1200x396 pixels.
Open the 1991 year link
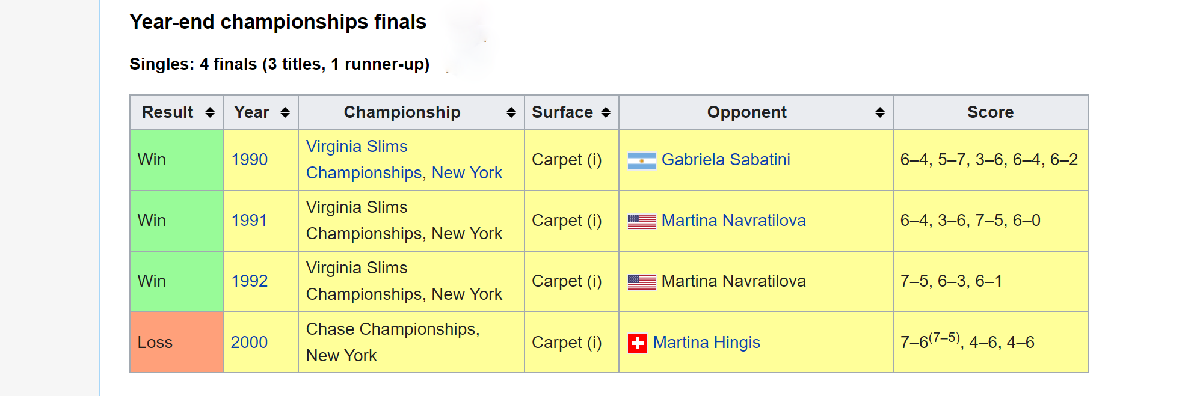[249, 221]
